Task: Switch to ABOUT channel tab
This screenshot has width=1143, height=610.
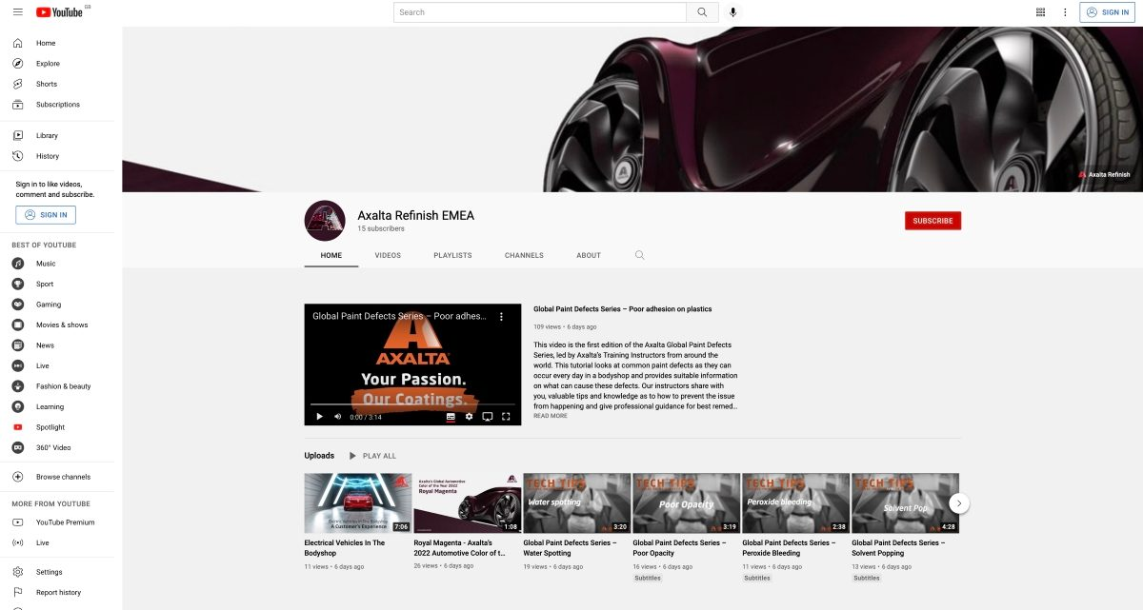Action: [x=589, y=255]
